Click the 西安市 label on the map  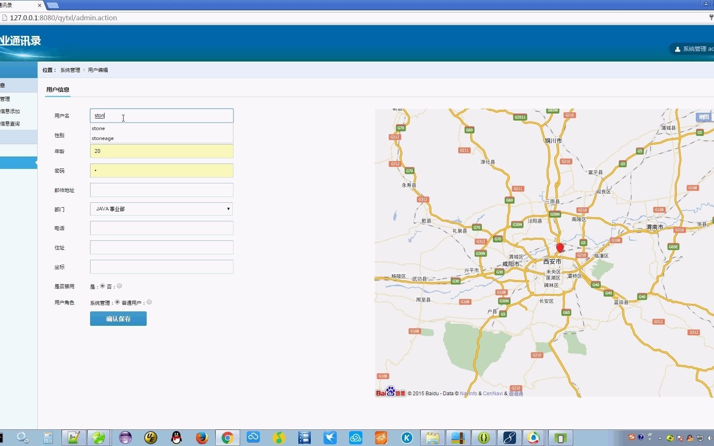(x=552, y=261)
